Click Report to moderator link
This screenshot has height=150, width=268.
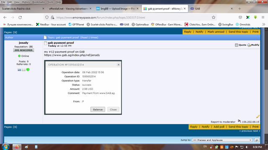223,122
